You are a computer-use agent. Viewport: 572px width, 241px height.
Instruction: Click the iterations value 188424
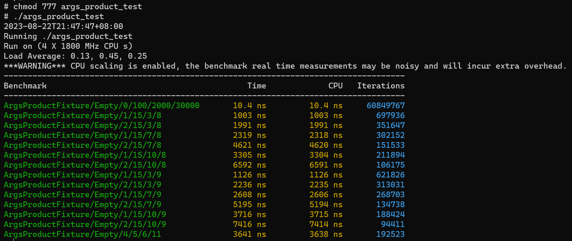(391, 214)
